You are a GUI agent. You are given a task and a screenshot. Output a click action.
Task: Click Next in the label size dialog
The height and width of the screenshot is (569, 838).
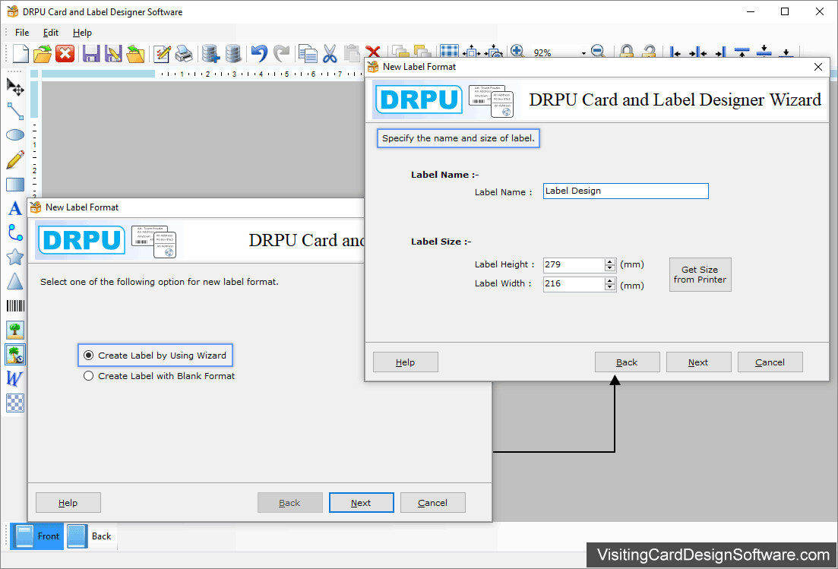click(698, 362)
